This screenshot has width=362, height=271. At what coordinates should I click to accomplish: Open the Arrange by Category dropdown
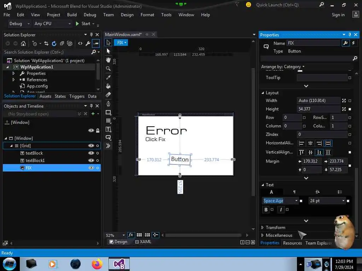pos(283,67)
